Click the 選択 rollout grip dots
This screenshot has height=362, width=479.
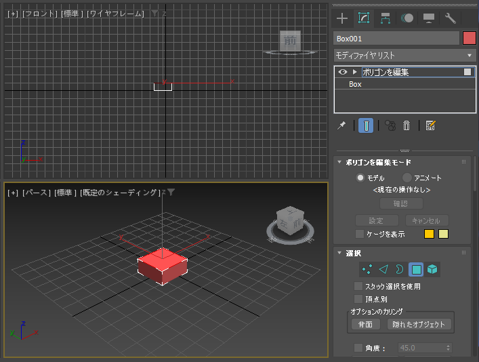tap(463, 253)
